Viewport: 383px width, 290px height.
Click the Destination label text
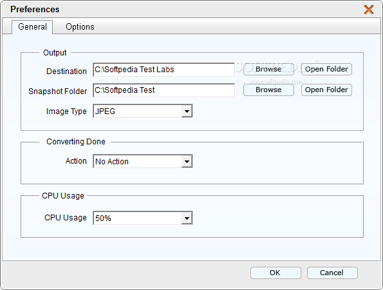click(x=66, y=71)
